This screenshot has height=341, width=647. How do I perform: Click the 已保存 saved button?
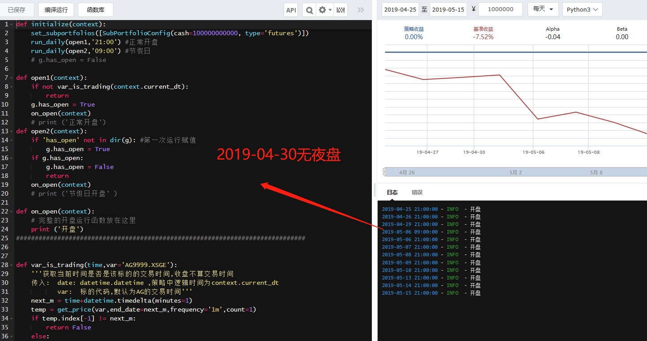tap(16, 10)
